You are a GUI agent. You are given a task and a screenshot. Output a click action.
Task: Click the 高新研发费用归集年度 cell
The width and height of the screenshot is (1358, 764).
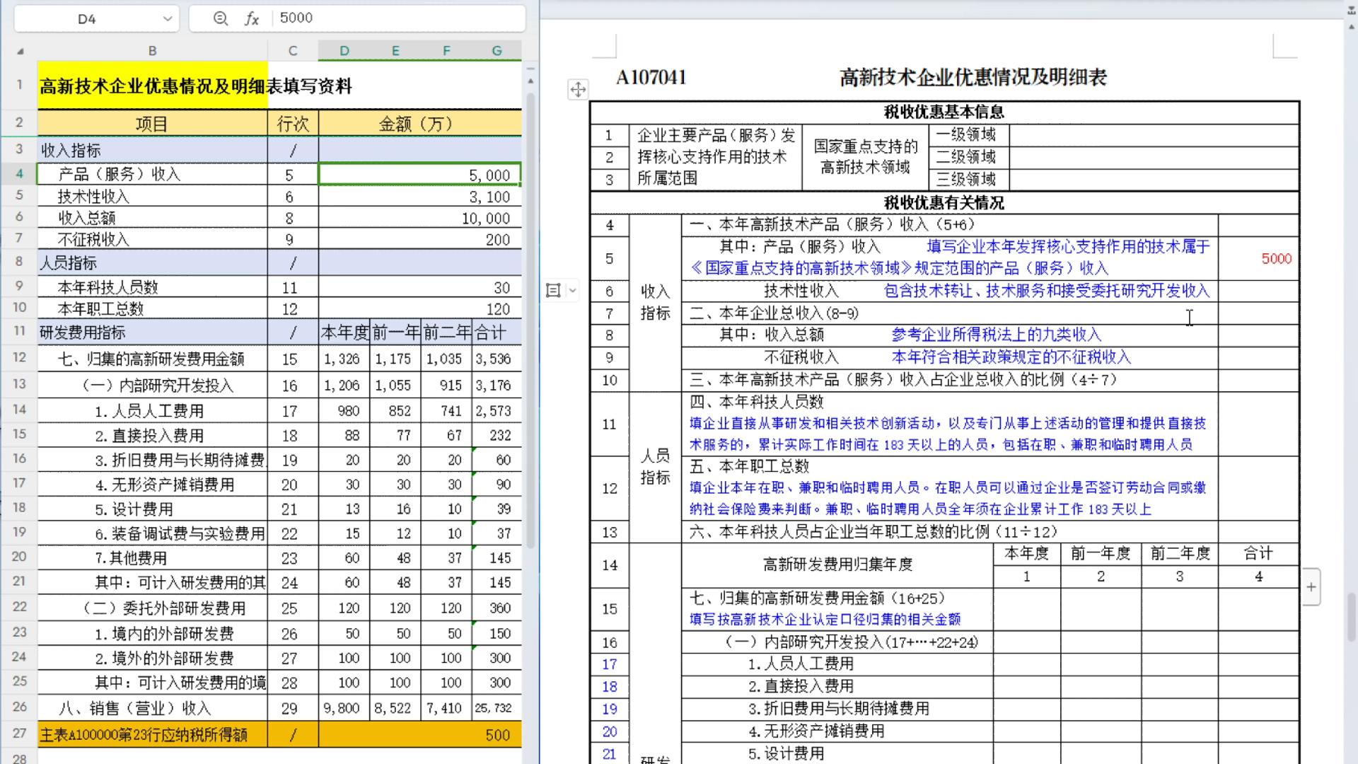pos(837,565)
